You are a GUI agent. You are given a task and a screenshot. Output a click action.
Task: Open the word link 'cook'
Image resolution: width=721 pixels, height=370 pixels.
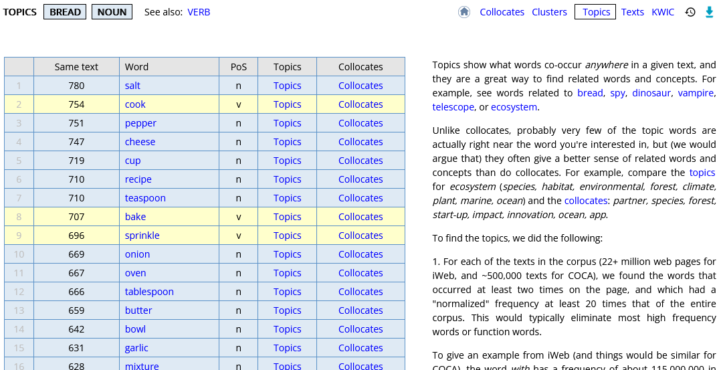tap(135, 104)
